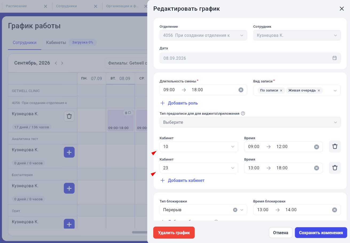Delete the cabinet 10 row
Screen dimensions: 350x243
coord(335,146)
